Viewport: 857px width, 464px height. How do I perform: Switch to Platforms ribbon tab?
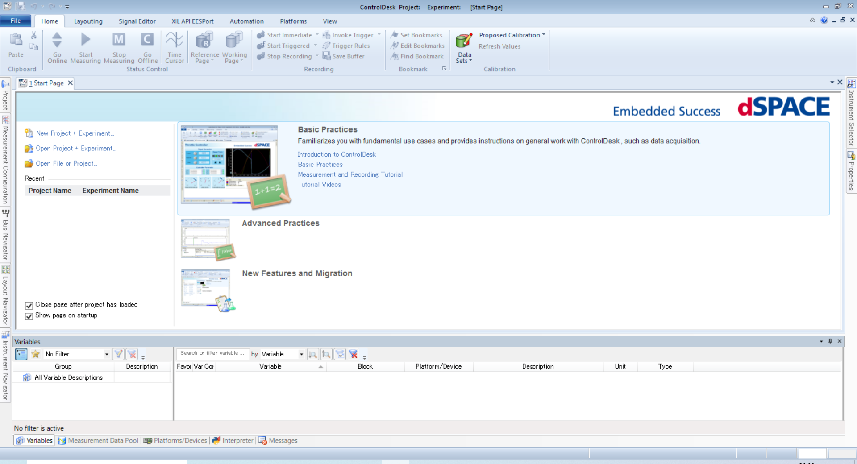293,21
